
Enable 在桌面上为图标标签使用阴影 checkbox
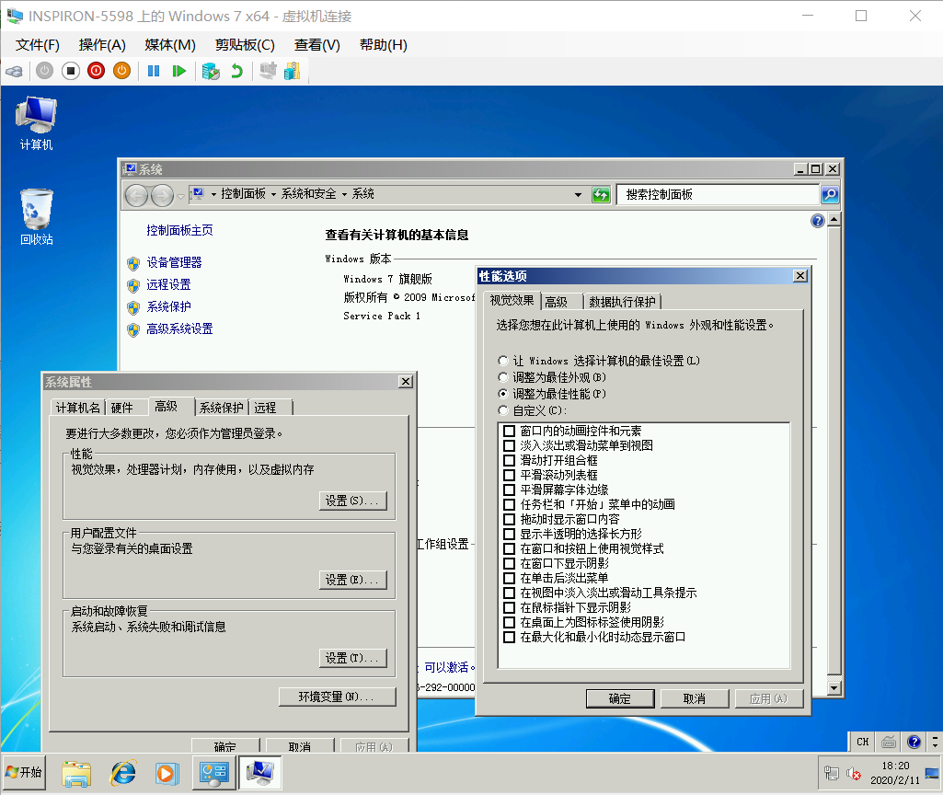509,622
